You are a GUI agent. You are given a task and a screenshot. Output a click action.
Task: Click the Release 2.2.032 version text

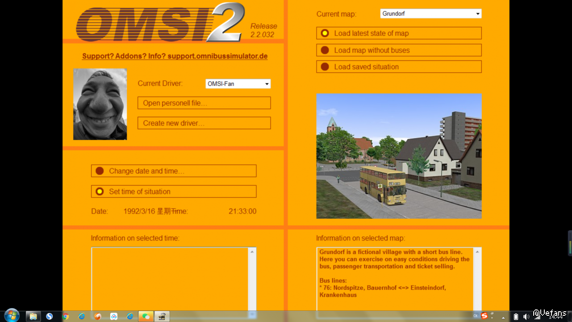point(263,30)
